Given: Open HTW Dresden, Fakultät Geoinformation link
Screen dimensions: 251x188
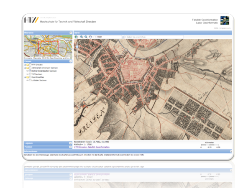Looking at the screenshot, I should 92,147.
